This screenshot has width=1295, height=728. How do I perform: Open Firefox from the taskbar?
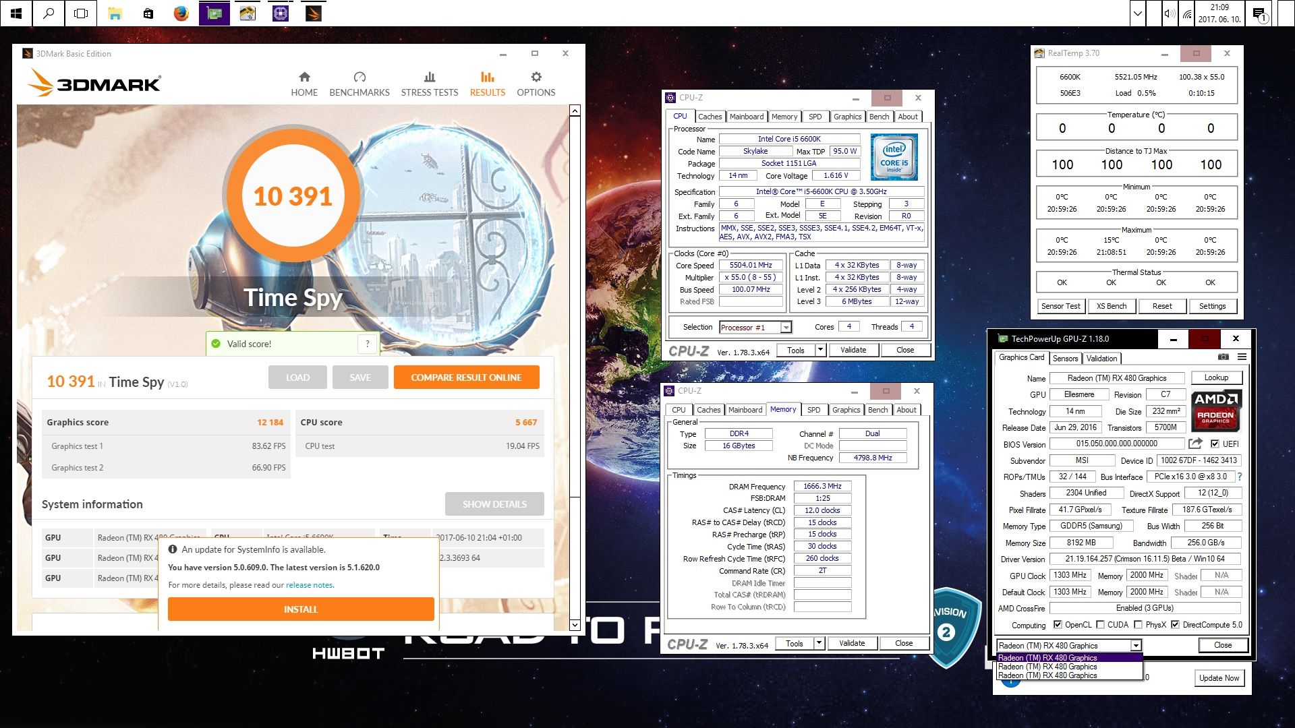pyautogui.click(x=181, y=13)
